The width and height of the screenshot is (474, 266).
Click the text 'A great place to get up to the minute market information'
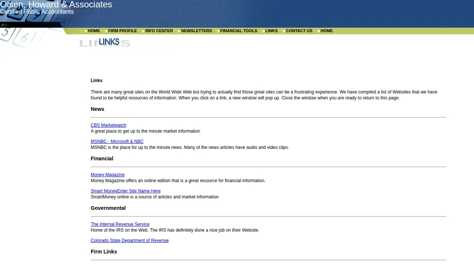pyautogui.click(x=145, y=131)
